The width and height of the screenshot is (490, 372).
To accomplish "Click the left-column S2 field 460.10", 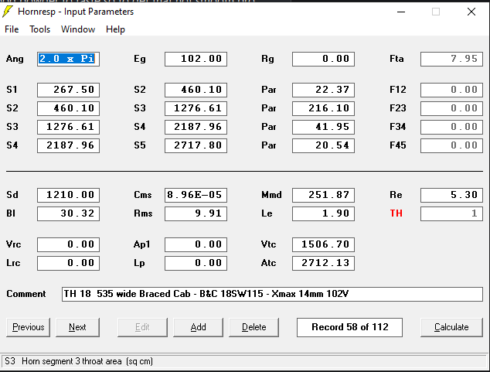I will tap(69, 108).
